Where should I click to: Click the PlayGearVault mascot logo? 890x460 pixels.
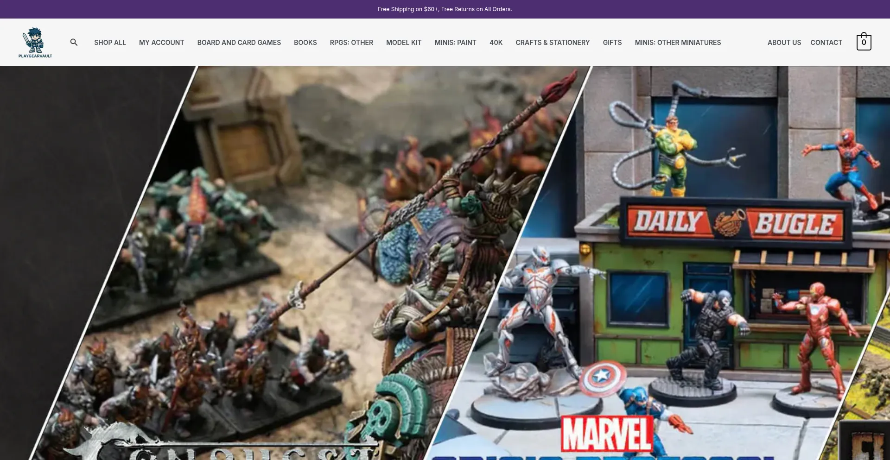tap(34, 42)
